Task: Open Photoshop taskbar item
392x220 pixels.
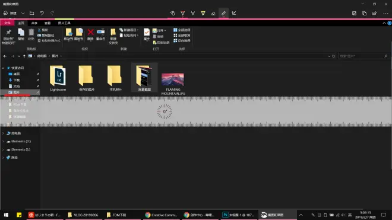Action: click(x=238, y=215)
